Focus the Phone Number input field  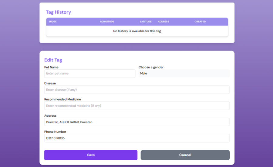click(137, 138)
